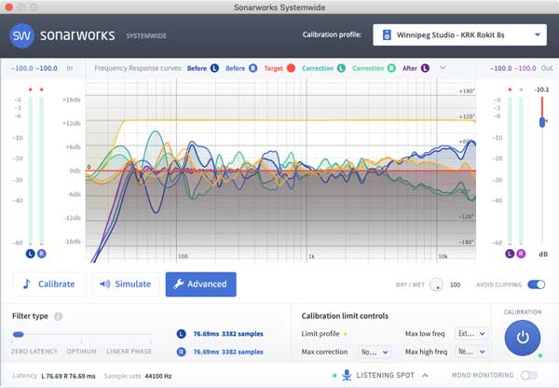Click the Dry/Wet value 100
The image size is (559, 388).
455,284
